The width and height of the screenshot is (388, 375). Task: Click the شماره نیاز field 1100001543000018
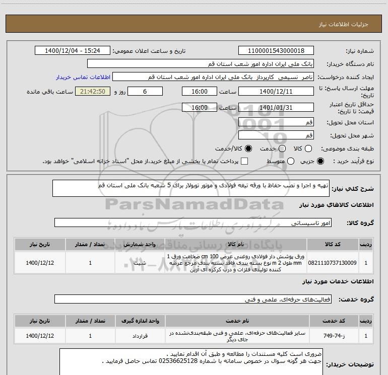click(x=276, y=51)
